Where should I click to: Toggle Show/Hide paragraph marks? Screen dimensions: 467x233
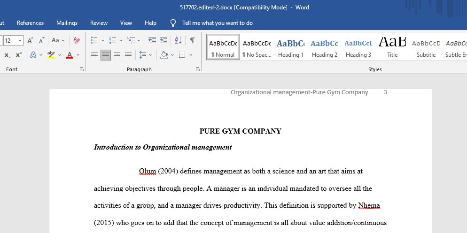[x=193, y=40]
